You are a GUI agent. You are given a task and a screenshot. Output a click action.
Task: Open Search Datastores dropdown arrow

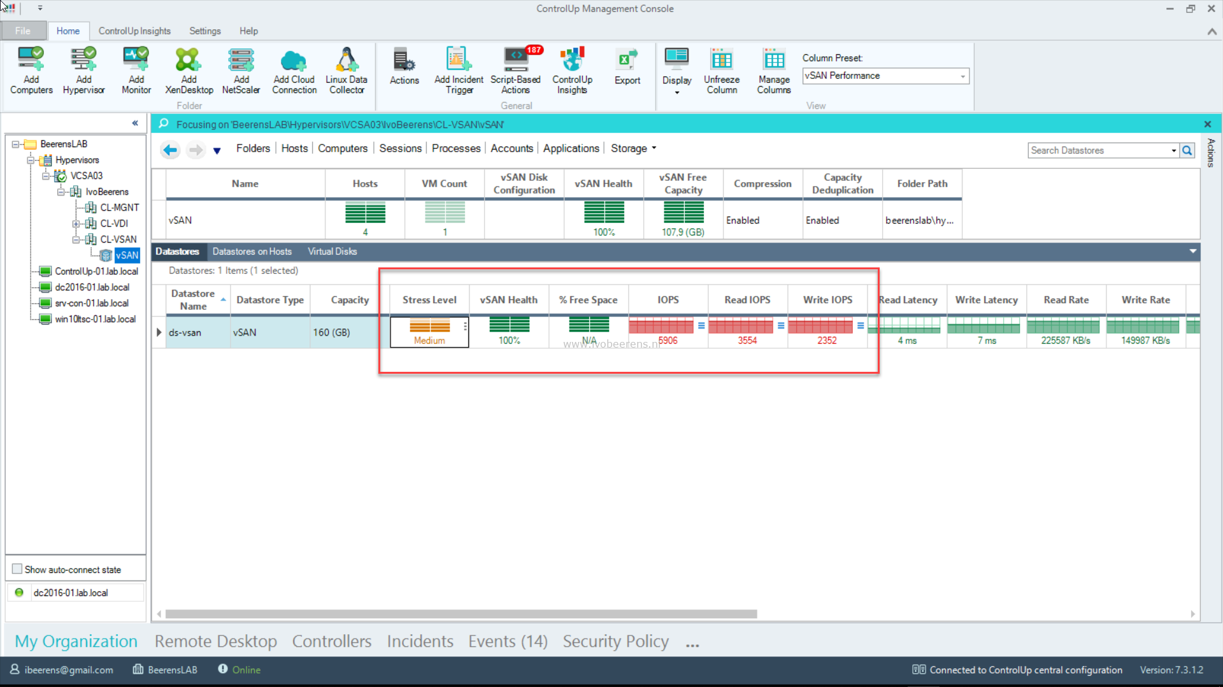[1173, 151]
